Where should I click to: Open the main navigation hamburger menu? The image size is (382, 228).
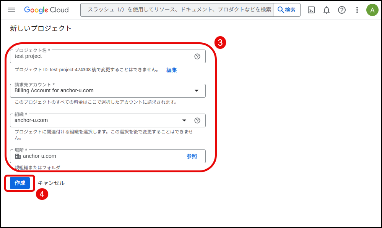point(11,10)
